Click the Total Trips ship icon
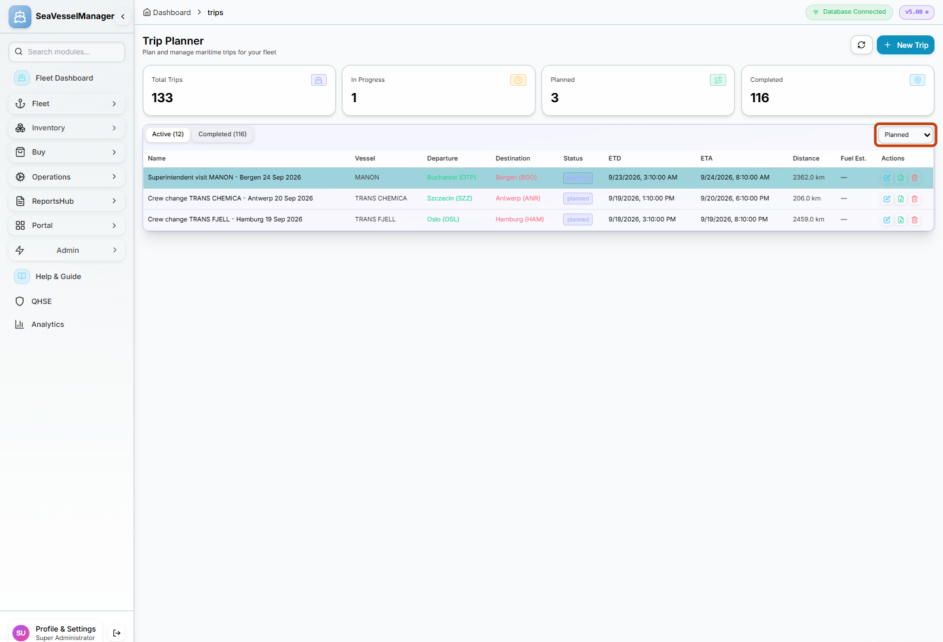The width and height of the screenshot is (943, 642). coord(319,80)
